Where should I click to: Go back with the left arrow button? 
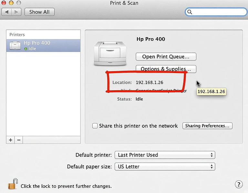pyautogui.click(x=6, y=12)
